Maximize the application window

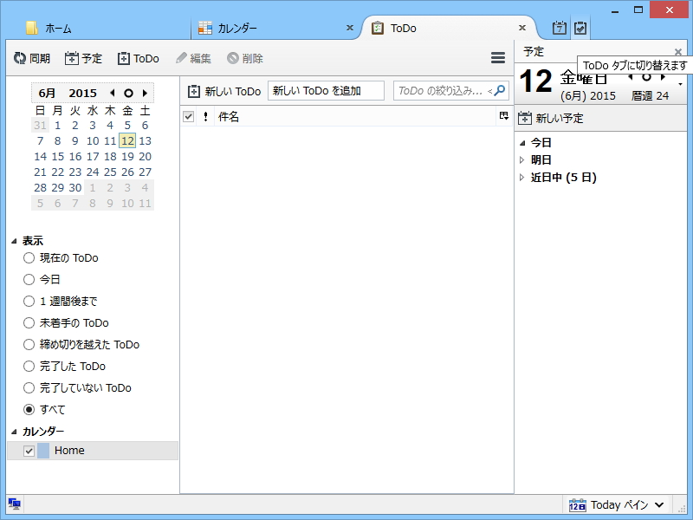[638, 10]
